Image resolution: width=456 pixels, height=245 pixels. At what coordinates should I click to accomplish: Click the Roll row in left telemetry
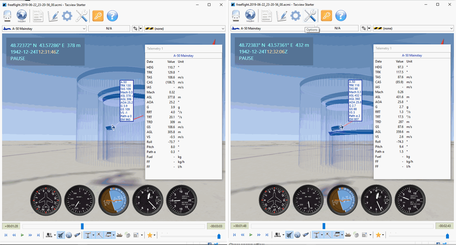pyautogui.click(x=183, y=142)
